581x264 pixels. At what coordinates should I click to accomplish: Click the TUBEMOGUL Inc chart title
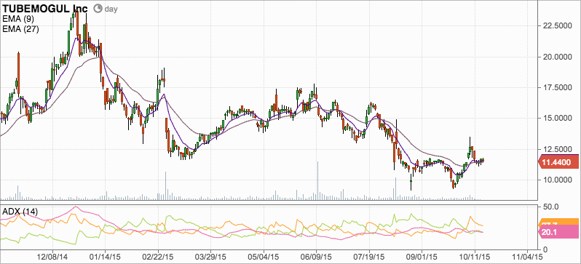point(46,8)
